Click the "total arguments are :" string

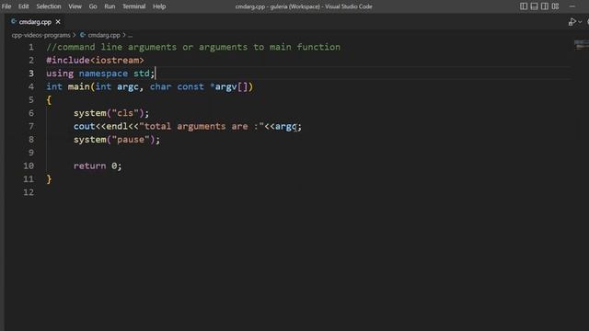[202, 126]
